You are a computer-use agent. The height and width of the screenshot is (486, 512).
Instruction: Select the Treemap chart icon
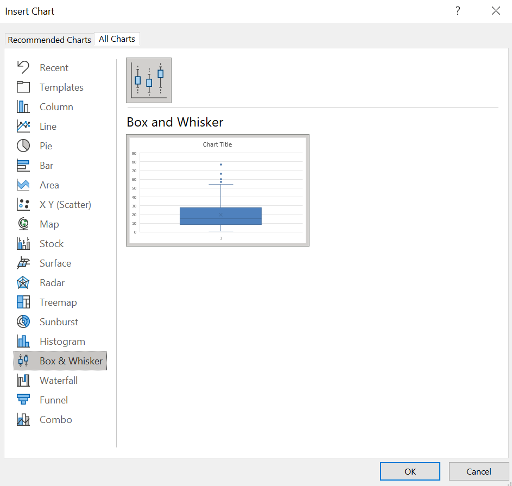coord(23,302)
